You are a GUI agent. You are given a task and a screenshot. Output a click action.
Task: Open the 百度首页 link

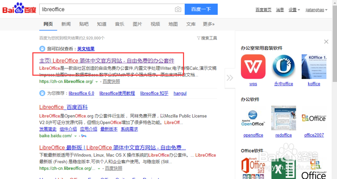[x=263, y=10]
